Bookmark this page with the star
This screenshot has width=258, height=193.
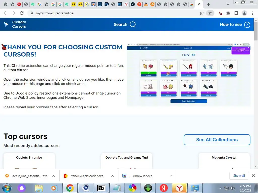coord(210,13)
